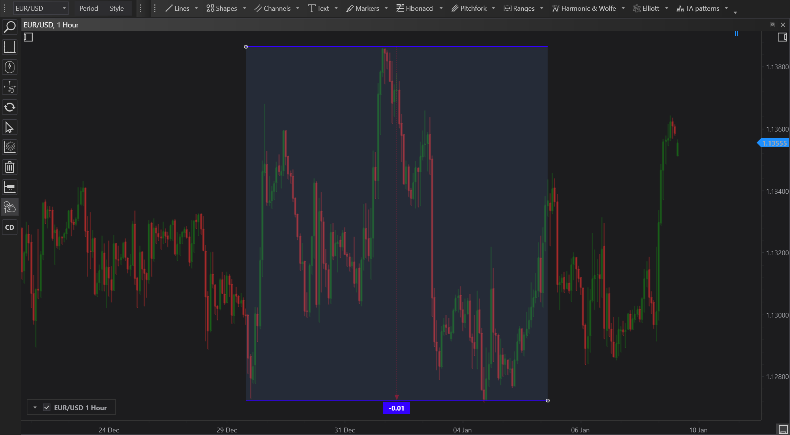Click the 1.13555 current price marker
The height and width of the screenshot is (435, 790).
click(x=774, y=143)
